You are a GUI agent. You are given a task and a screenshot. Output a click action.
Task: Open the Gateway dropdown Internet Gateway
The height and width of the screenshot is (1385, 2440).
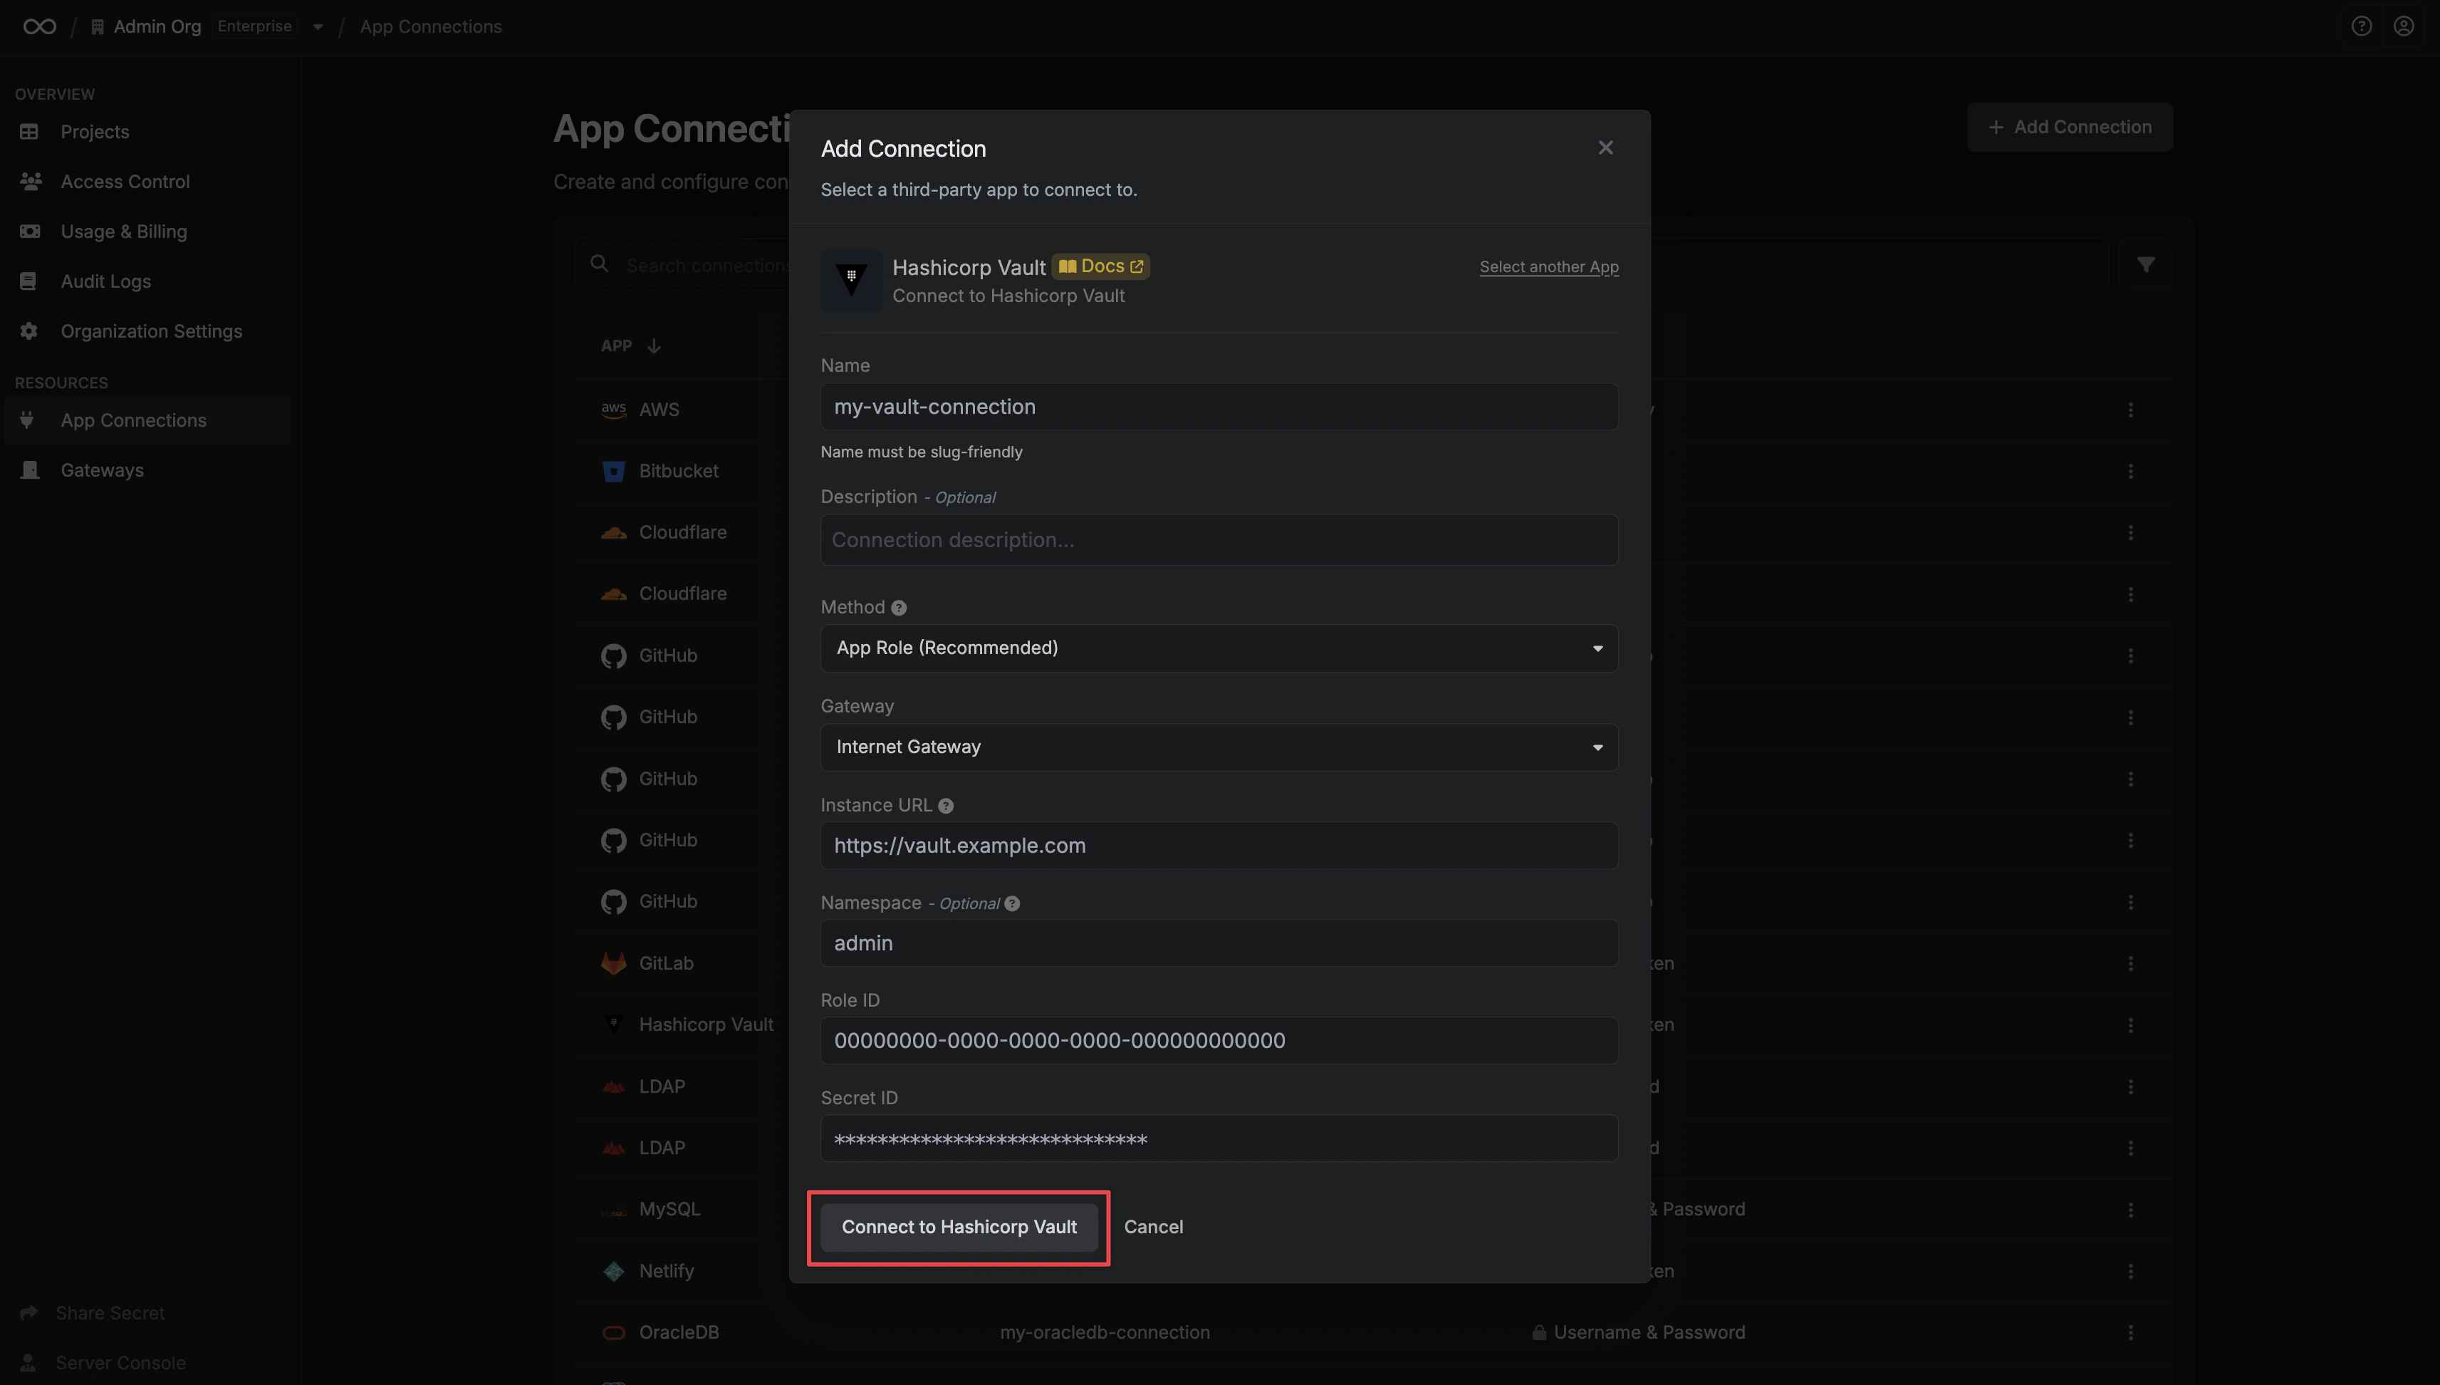[x=1219, y=747]
